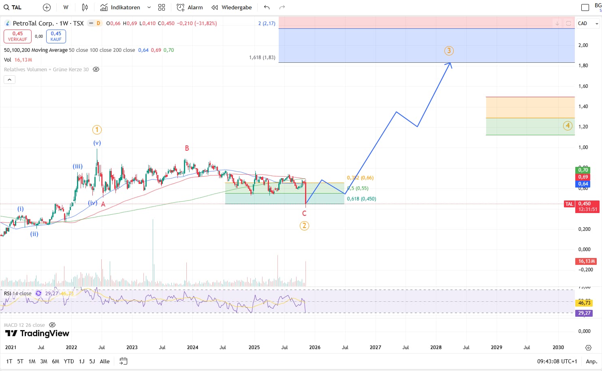Set time range to 1M
This screenshot has width=602, height=371.
[x=32, y=361]
